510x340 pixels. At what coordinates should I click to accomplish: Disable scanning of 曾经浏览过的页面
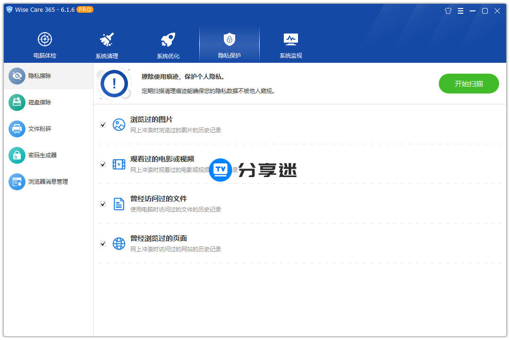103,244
